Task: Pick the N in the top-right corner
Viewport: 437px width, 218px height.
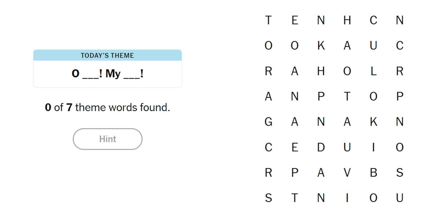Action: click(x=399, y=20)
